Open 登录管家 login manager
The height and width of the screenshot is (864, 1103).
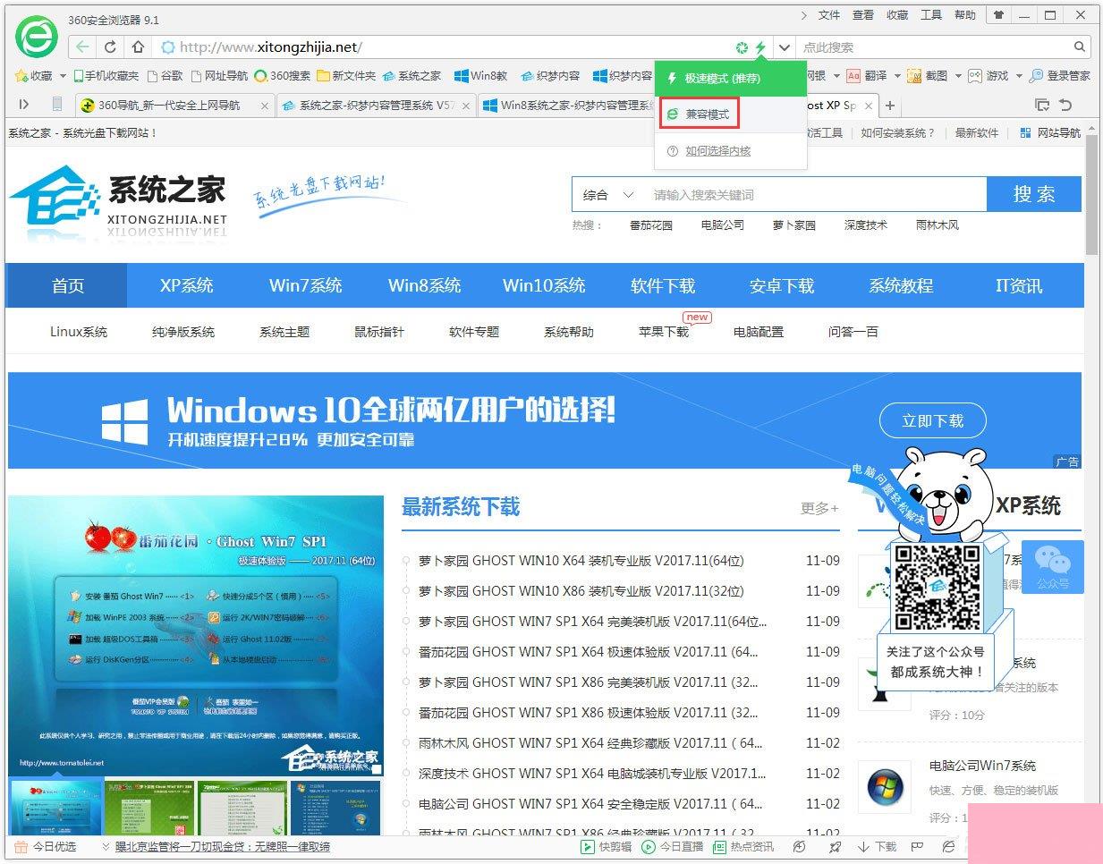pos(1060,76)
